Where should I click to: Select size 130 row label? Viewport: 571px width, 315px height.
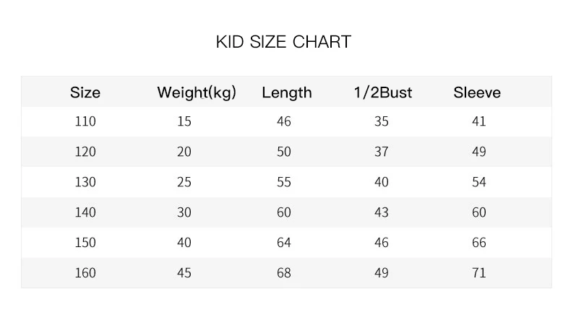pyautogui.click(x=85, y=182)
